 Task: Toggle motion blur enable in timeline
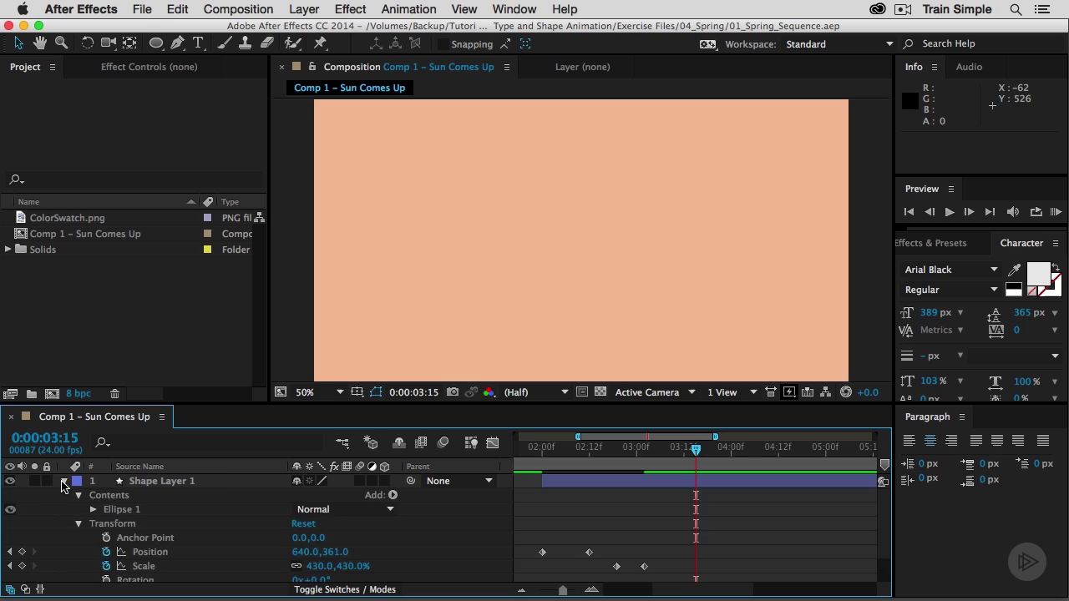443,442
